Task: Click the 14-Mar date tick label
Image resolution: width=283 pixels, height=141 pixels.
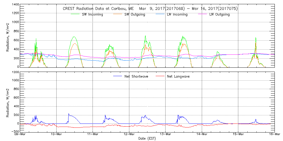Action: (202, 135)
